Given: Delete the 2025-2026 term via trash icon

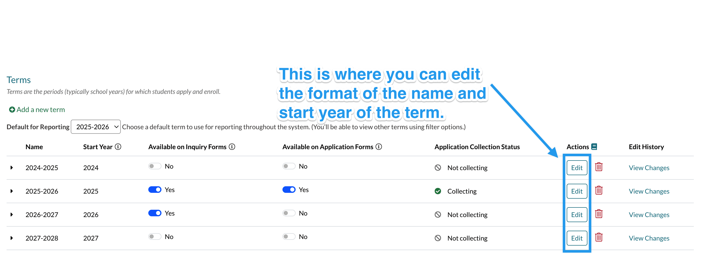Looking at the screenshot, I should (x=599, y=191).
